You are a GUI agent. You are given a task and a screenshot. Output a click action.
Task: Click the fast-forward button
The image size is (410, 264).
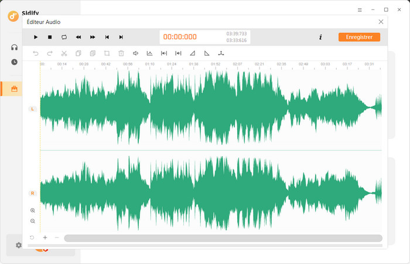coord(93,37)
